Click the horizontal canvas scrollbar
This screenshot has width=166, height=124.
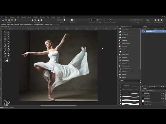click(x=58, y=105)
